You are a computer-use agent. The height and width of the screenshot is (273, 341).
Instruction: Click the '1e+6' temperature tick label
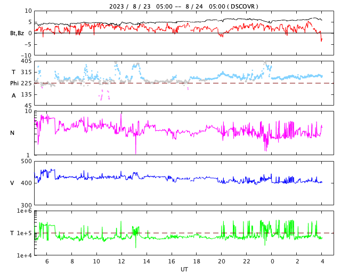(25, 211)
